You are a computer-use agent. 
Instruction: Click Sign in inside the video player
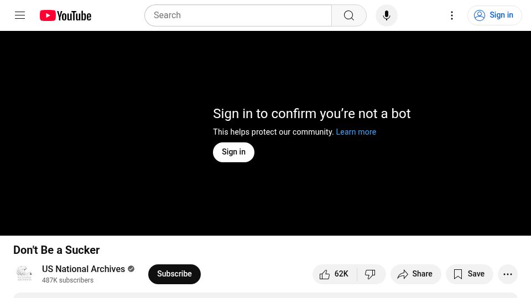pos(233,152)
